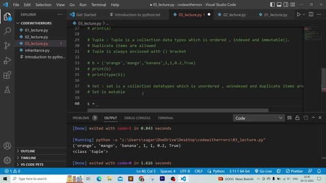Click the errors and warnings status indicator
The image size is (326, 183).
[12, 171]
